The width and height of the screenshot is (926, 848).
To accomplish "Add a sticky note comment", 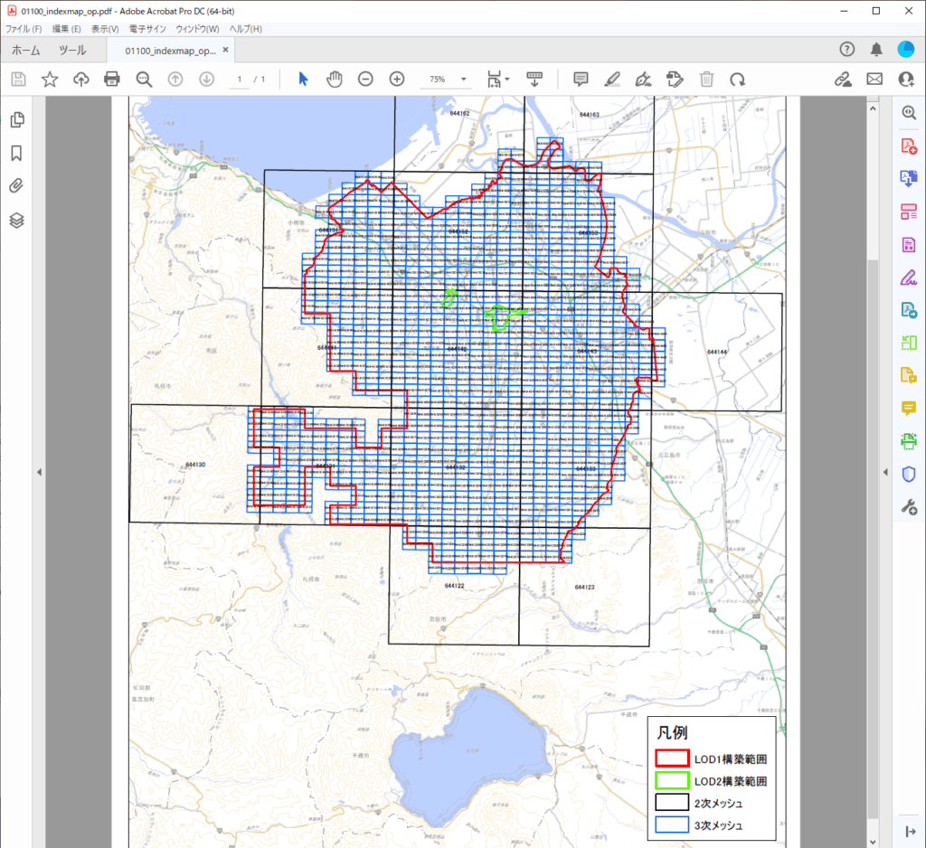I will (x=581, y=80).
